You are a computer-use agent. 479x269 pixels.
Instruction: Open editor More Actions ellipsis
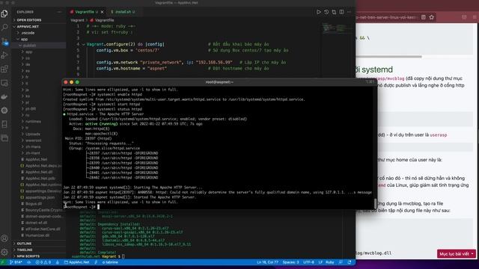click(350, 12)
